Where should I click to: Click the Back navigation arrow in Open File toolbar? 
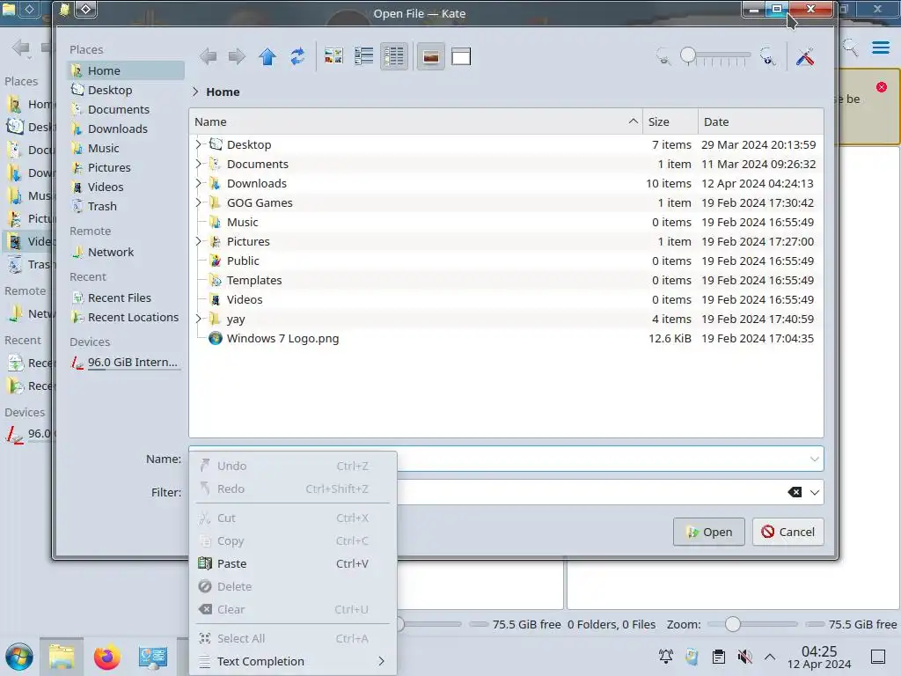(208, 56)
